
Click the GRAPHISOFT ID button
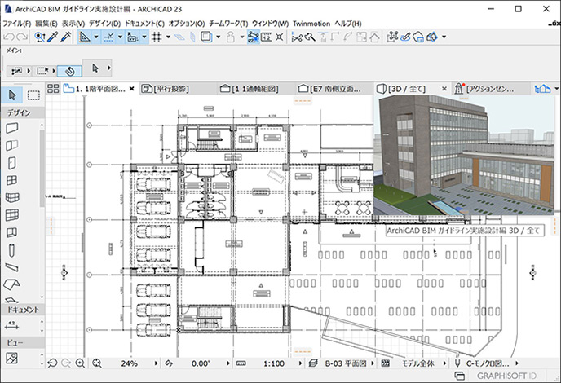coord(506,376)
